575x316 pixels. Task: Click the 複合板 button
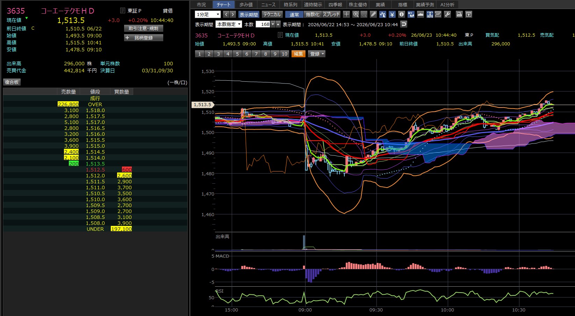[x=12, y=82]
